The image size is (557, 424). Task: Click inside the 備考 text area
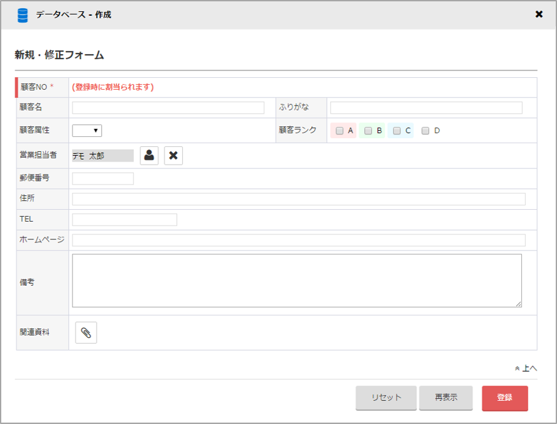click(296, 281)
